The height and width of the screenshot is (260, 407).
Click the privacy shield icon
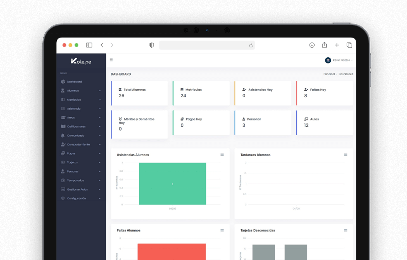[152, 45]
